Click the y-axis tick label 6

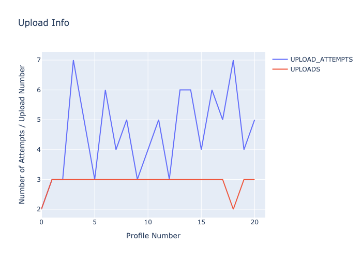click(x=38, y=90)
